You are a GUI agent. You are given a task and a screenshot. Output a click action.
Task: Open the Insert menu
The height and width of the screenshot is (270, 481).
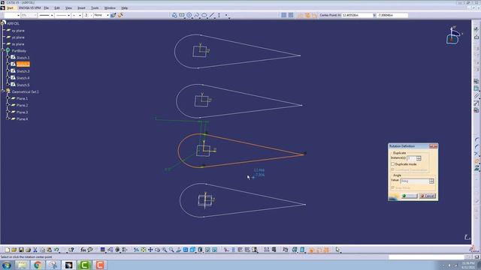point(81,8)
